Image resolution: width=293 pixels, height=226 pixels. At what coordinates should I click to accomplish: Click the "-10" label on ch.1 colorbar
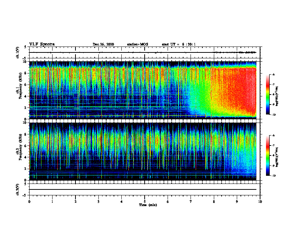point(274,115)
